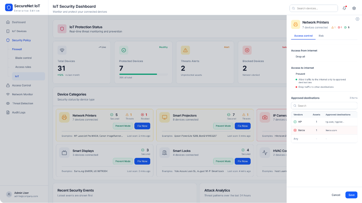Switch to the Risk tab
362x203 pixels.
[321, 36]
